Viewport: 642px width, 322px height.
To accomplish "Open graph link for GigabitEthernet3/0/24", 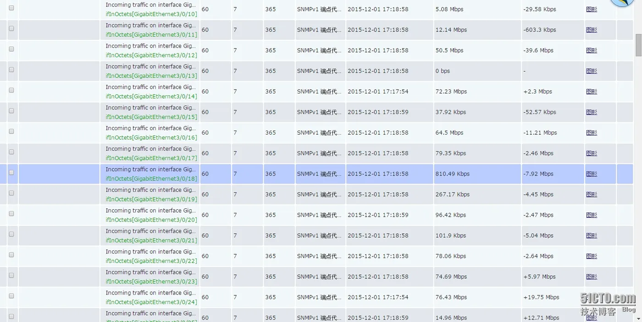I will coord(592,298).
